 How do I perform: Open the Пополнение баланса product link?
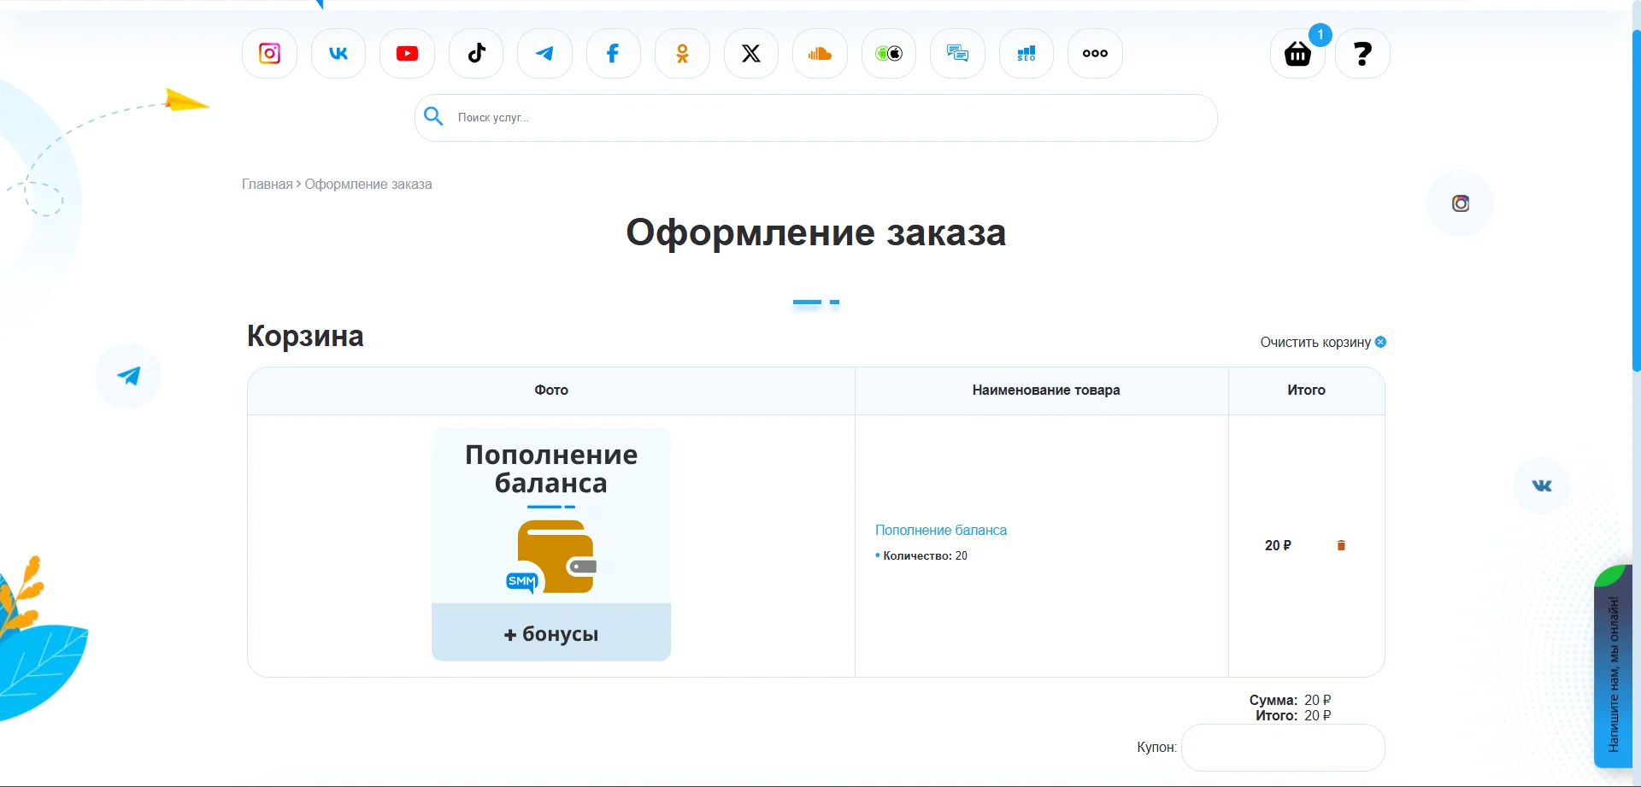pyautogui.click(x=941, y=530)
